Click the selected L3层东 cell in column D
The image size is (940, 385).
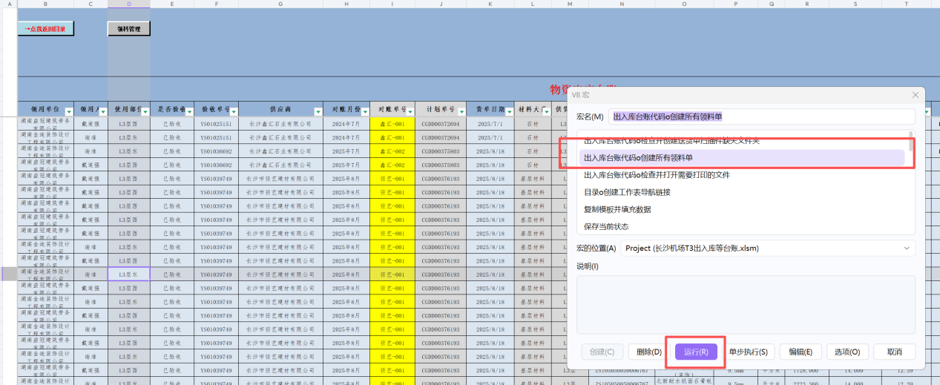click(129, 274)
